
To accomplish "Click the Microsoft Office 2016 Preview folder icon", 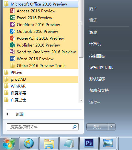I will point(6,4).
